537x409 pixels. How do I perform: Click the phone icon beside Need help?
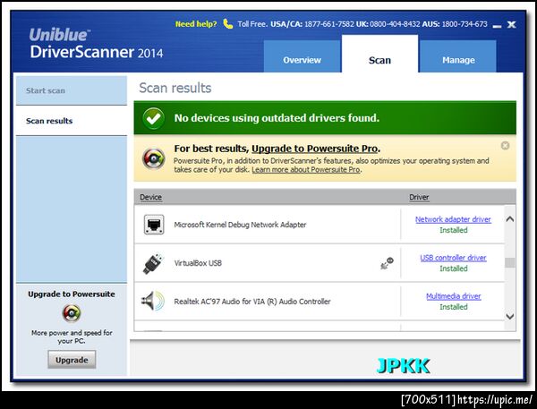227,24
